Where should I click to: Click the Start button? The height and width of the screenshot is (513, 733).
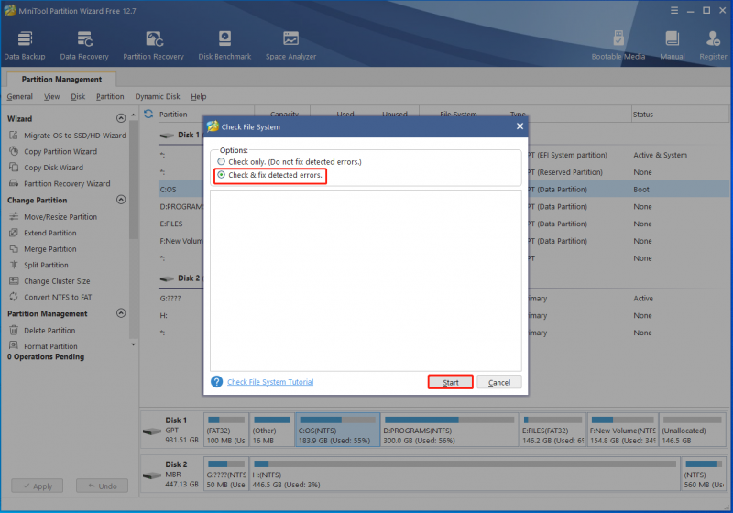click(x=451, y=382)
